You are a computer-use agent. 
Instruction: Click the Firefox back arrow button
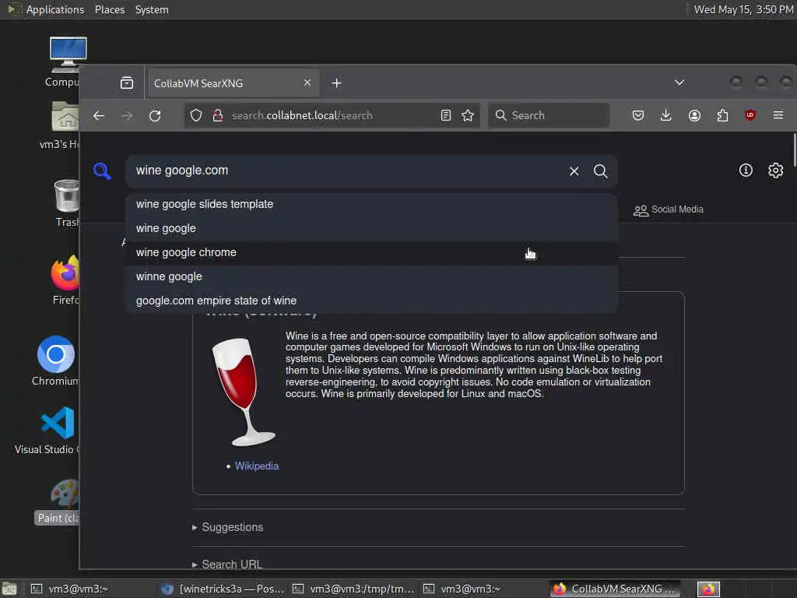[99, 115]
